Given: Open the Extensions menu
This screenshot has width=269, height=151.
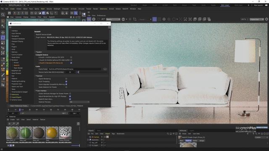Looking at the screenshot, I should (x=103, y=9).
